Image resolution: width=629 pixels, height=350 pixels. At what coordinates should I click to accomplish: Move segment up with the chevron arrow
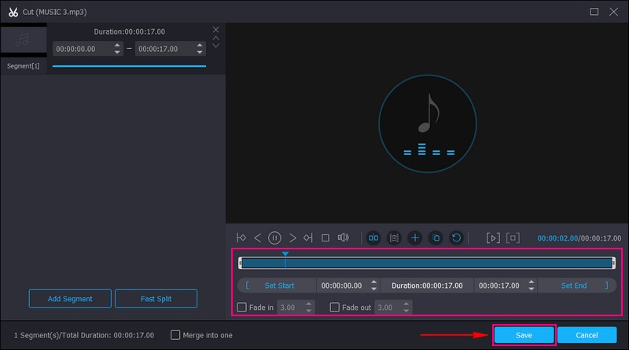click(216, 39)
